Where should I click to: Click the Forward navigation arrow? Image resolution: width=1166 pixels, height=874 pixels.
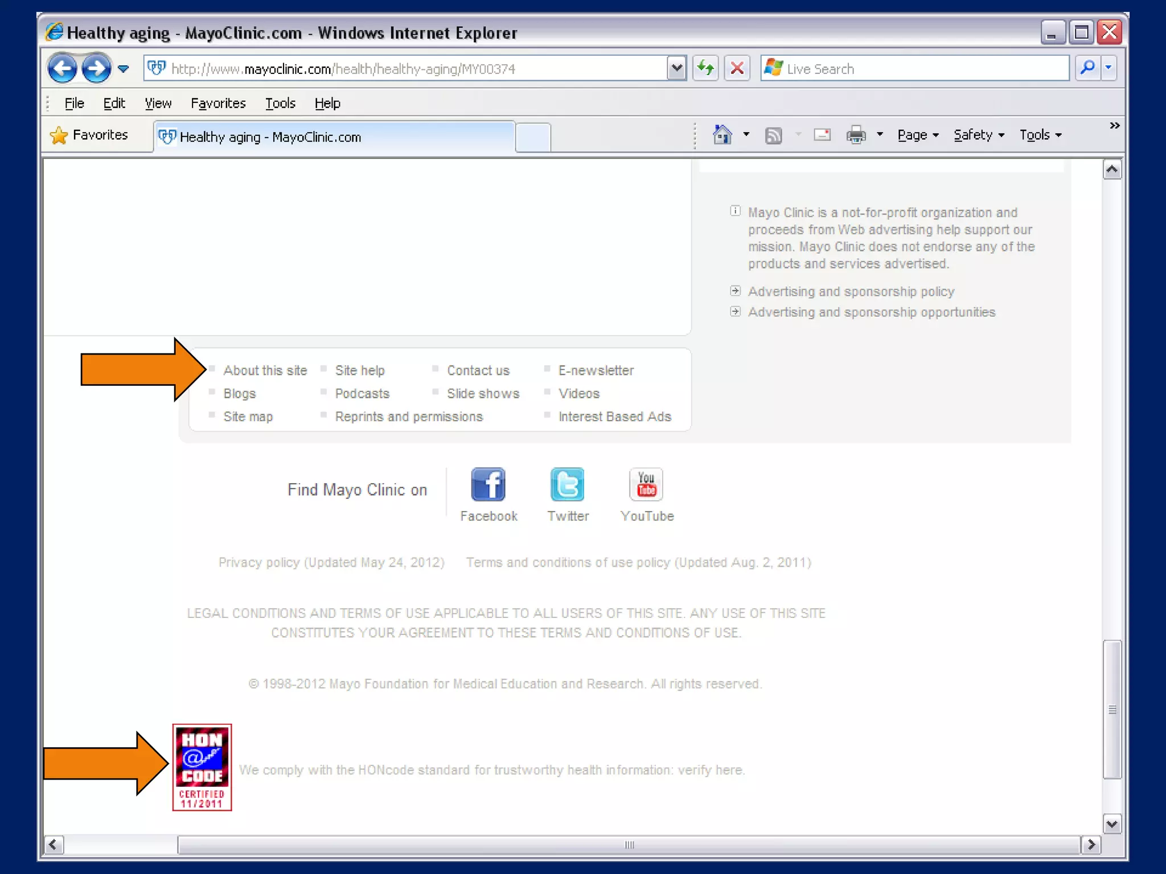[96, 69]
